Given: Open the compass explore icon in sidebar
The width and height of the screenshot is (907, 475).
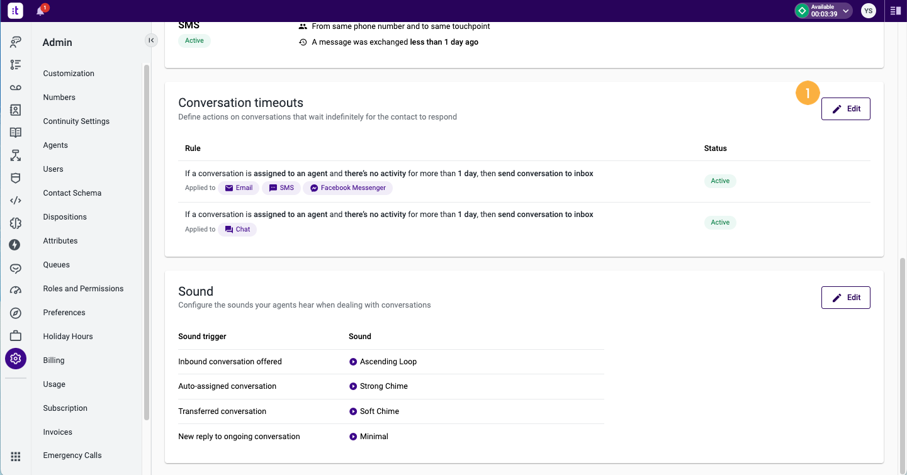Looking at the screenshot, I should [x=16, y=313].
